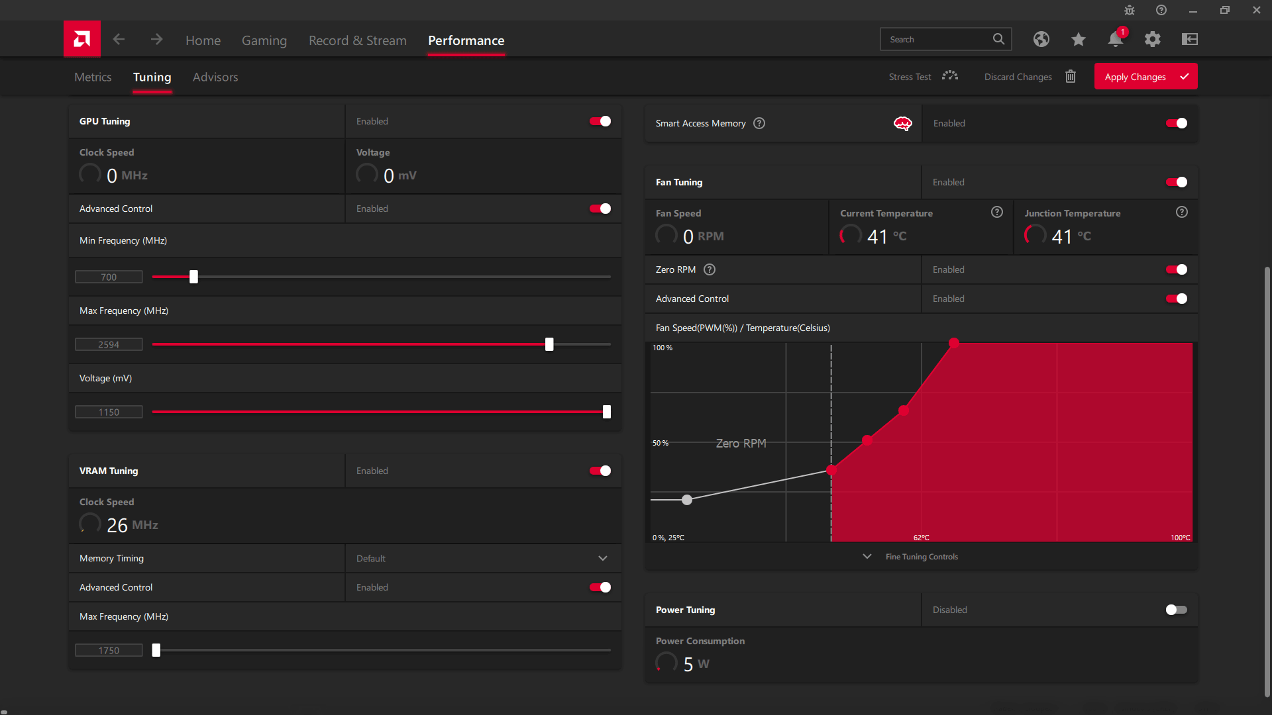Click GPU Max Frequency slider handle
This screenshot has height=715, width=1272.
(549, 344)
